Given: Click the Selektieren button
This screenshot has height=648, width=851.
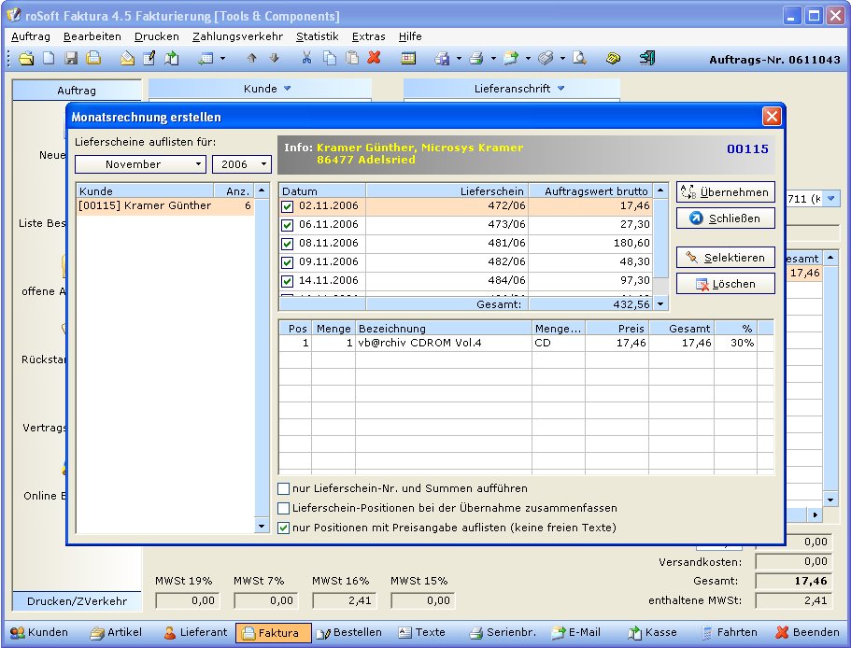Looking at the screenshot, I should (x=726, y=257).
